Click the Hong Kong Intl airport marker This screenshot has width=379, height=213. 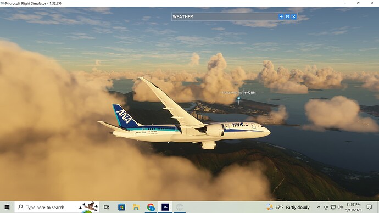click(238, 98)
